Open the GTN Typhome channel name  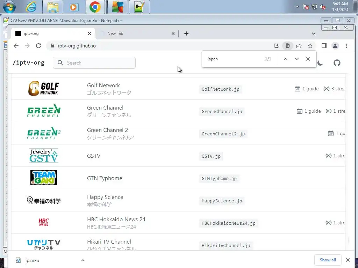point(105,178)
